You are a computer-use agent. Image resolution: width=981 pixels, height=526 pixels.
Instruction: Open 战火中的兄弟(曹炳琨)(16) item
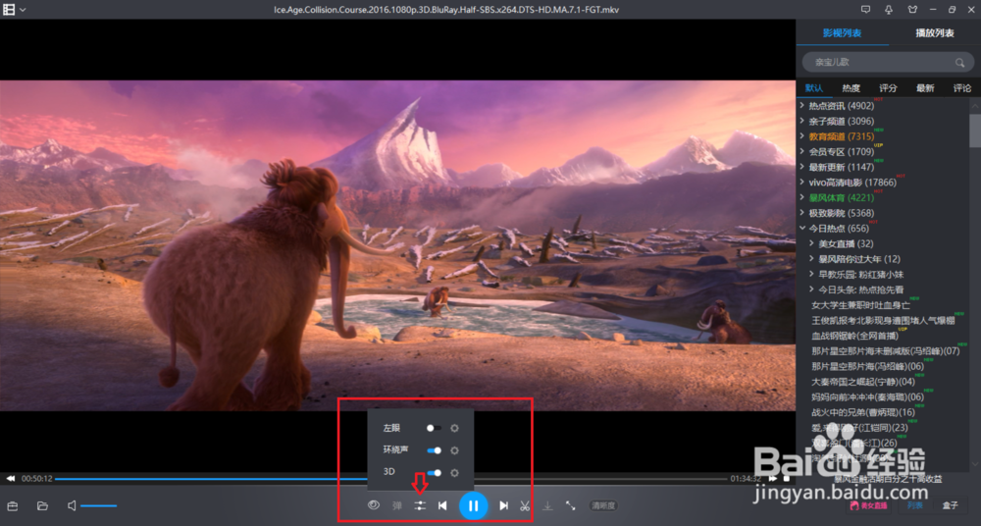[863, 412]
